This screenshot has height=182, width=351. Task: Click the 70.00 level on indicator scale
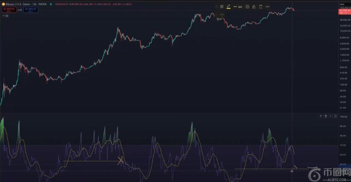[x=343, y=145]
